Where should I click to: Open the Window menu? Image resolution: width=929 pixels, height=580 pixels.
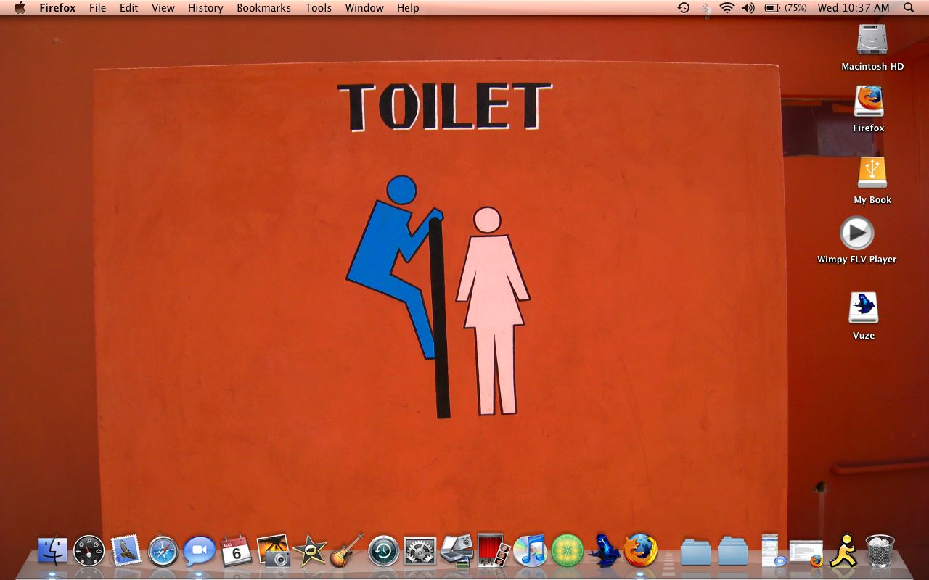[x=364, y=7]
